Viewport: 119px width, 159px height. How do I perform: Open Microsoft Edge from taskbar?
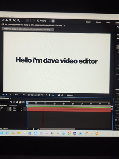pos(7,133)
